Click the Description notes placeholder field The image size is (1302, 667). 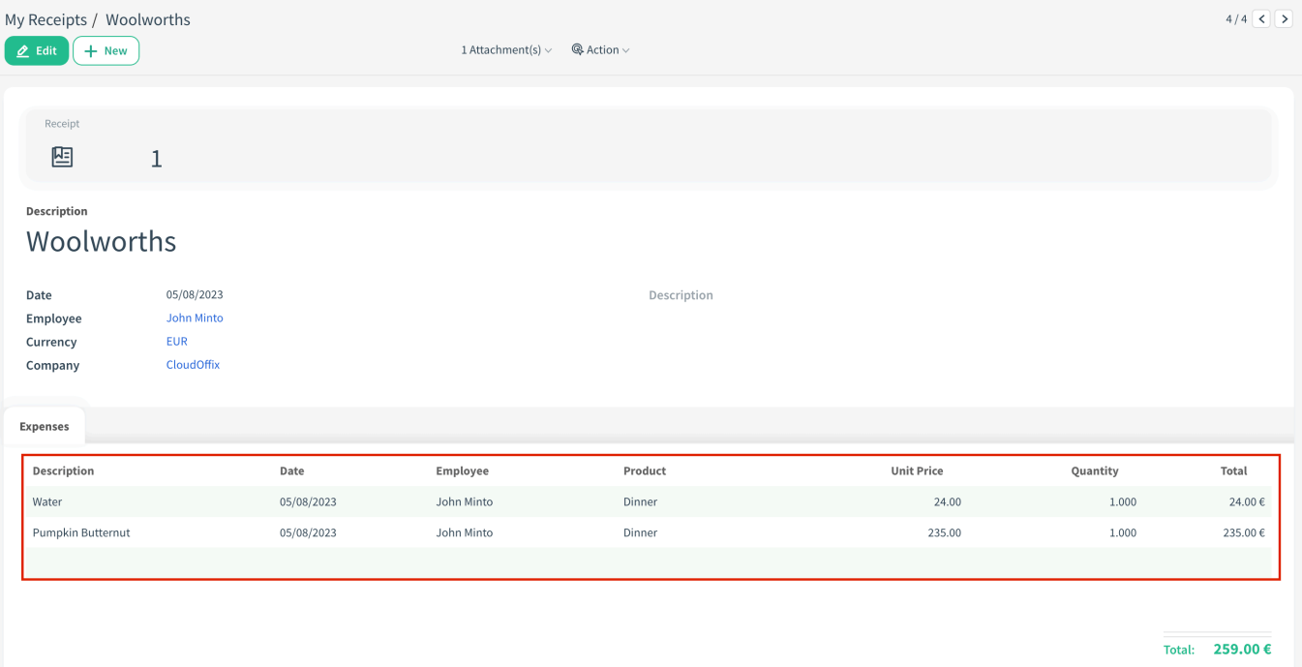click(681, 295)
